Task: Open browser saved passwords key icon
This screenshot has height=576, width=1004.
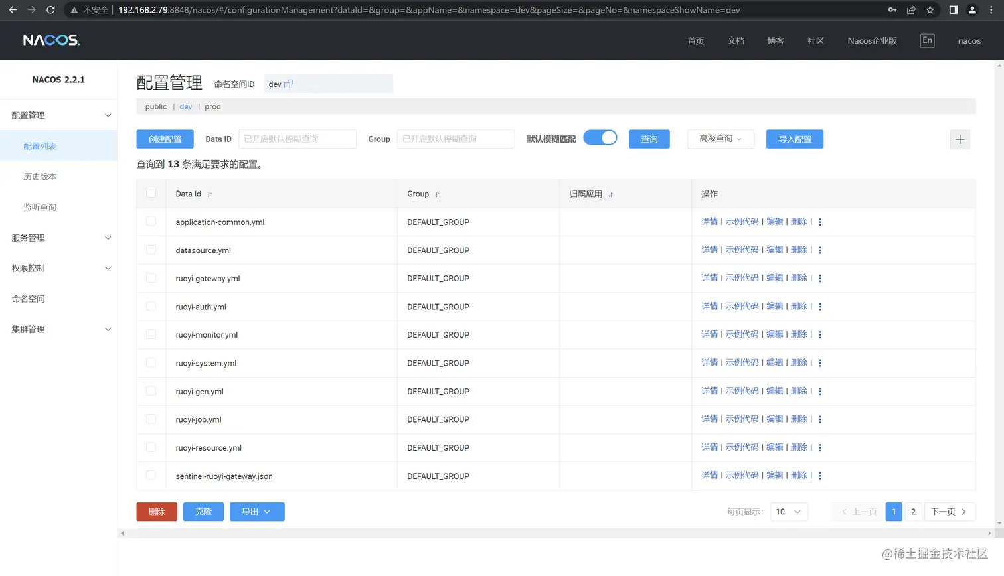Action: tap(892, 10)
